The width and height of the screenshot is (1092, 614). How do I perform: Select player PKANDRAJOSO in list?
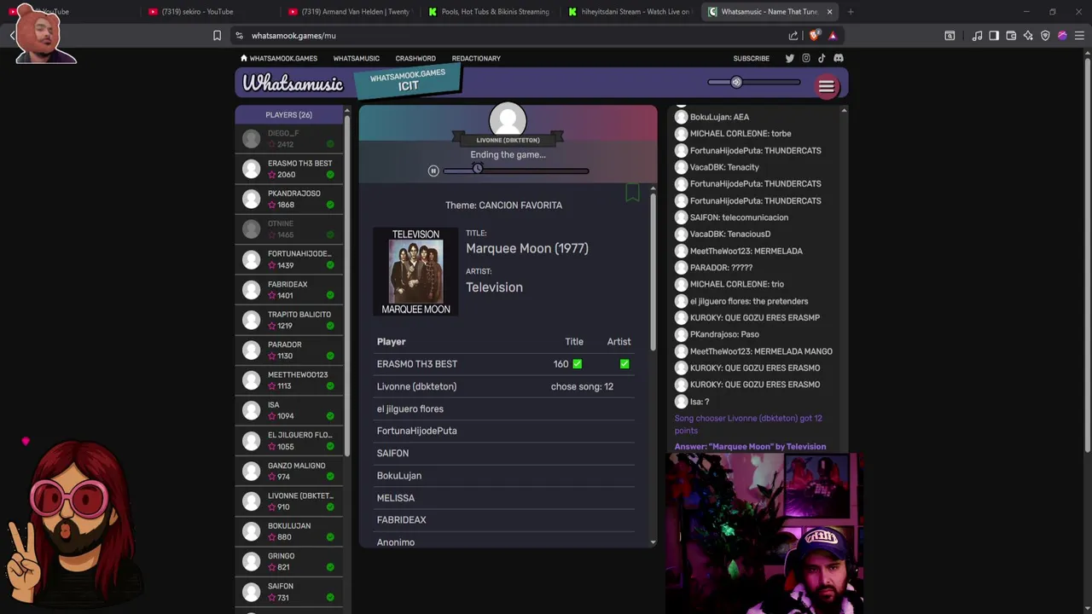(289, 199)
